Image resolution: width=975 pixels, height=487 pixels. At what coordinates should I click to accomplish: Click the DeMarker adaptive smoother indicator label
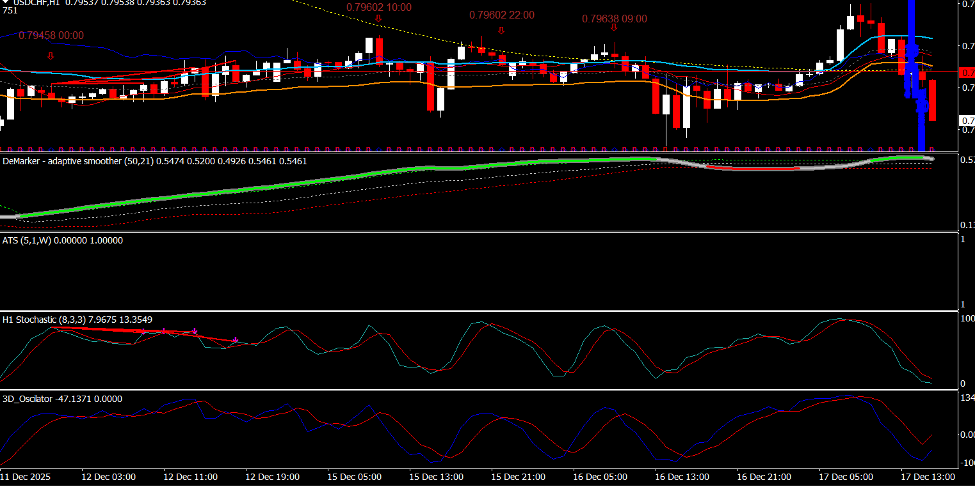[x=154, y=162]
